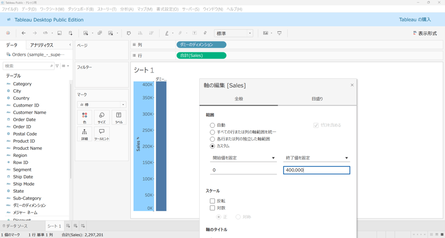Toggle mark labels T icon in toolbar
Screen dimensions: 445x238
point(194,33)
